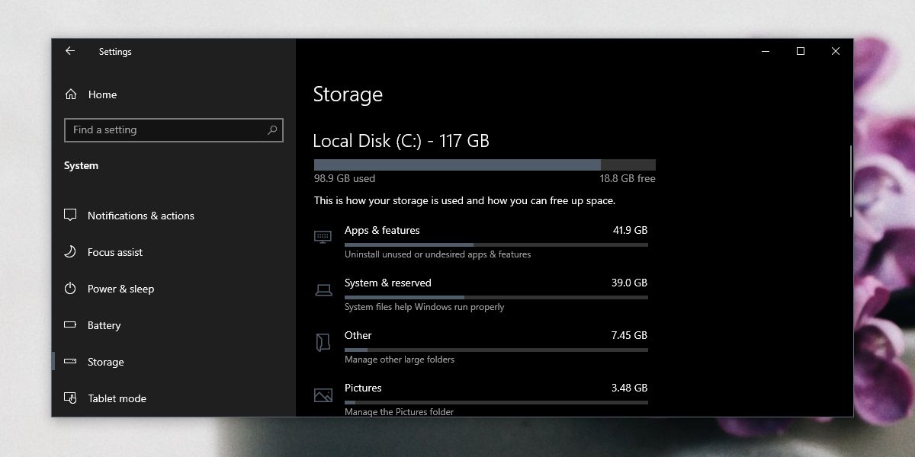This screenshot has height=457, width=915.
Task: Click 'Manage other large folders' text
Action: tap(400, 360)
